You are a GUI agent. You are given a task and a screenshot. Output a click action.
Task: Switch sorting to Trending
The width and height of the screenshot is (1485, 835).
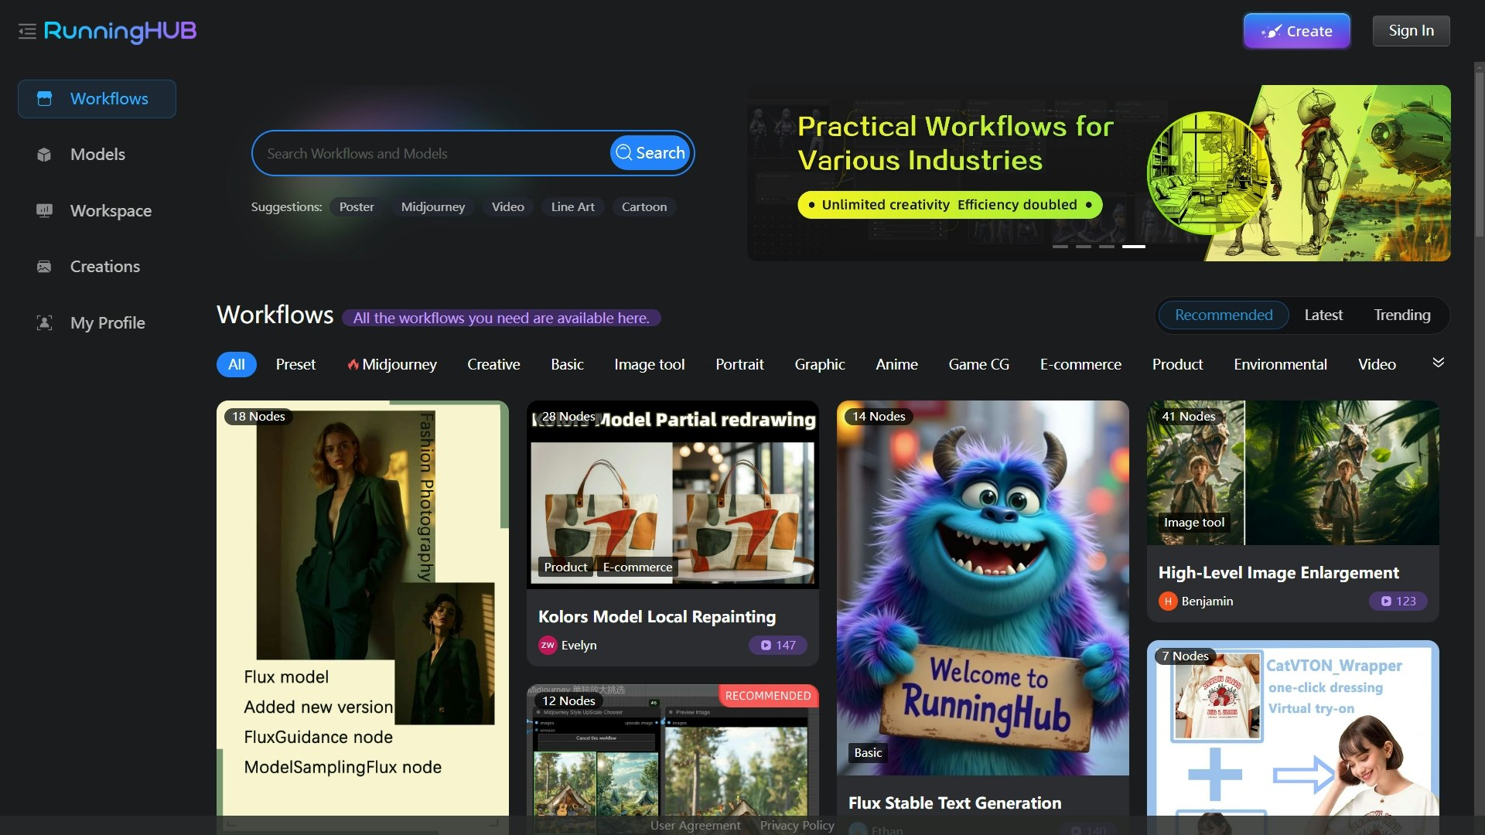[x=1401, y=315]
